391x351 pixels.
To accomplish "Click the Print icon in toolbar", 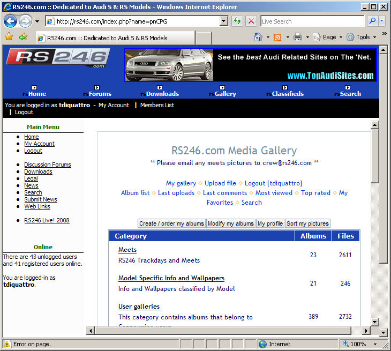I will click(297, 37).
